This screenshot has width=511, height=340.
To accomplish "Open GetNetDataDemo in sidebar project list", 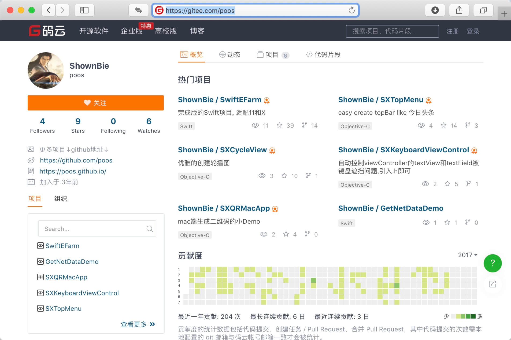I will tap(72, 261).
